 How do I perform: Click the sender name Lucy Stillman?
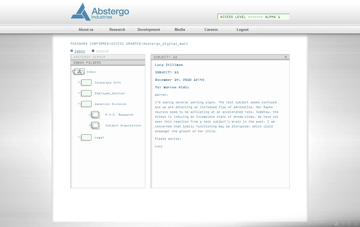169,65
